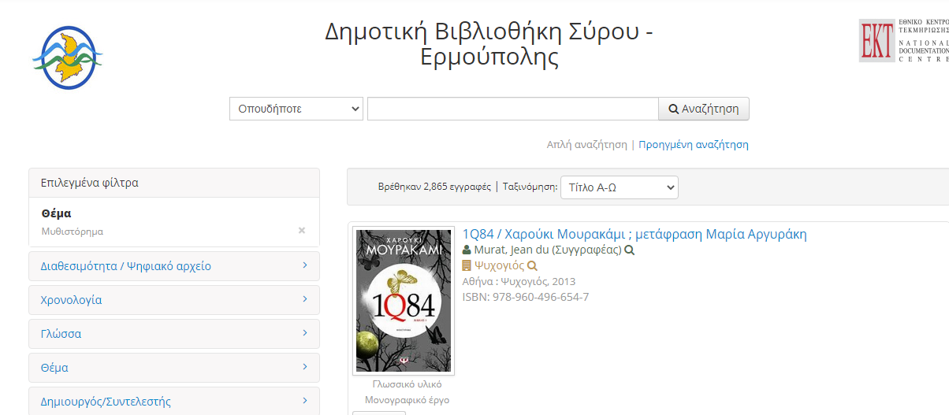The image size is (949, 415).
Task: Switch to Προηγμένη αναζήτηση
Action: coord(693,145)
